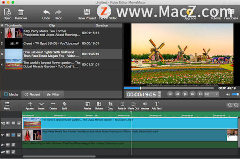Play the preview video

(185, 94)
